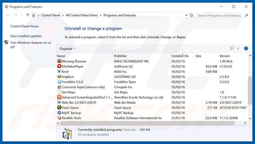
Task: Click the Oasis Space icon
Action: tap(59, 108)
